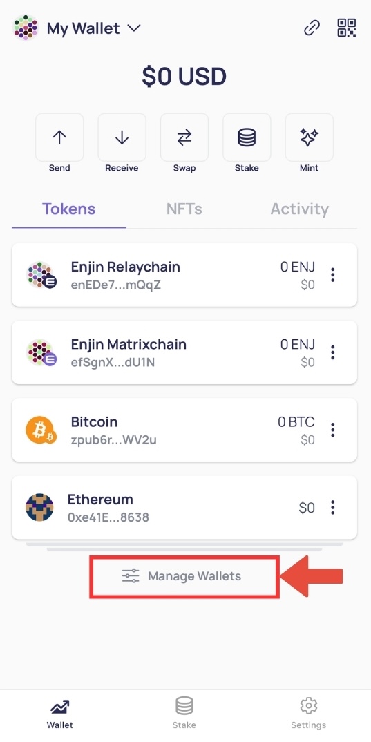
Task: Click the chain link icon in header
Action: 312,28
